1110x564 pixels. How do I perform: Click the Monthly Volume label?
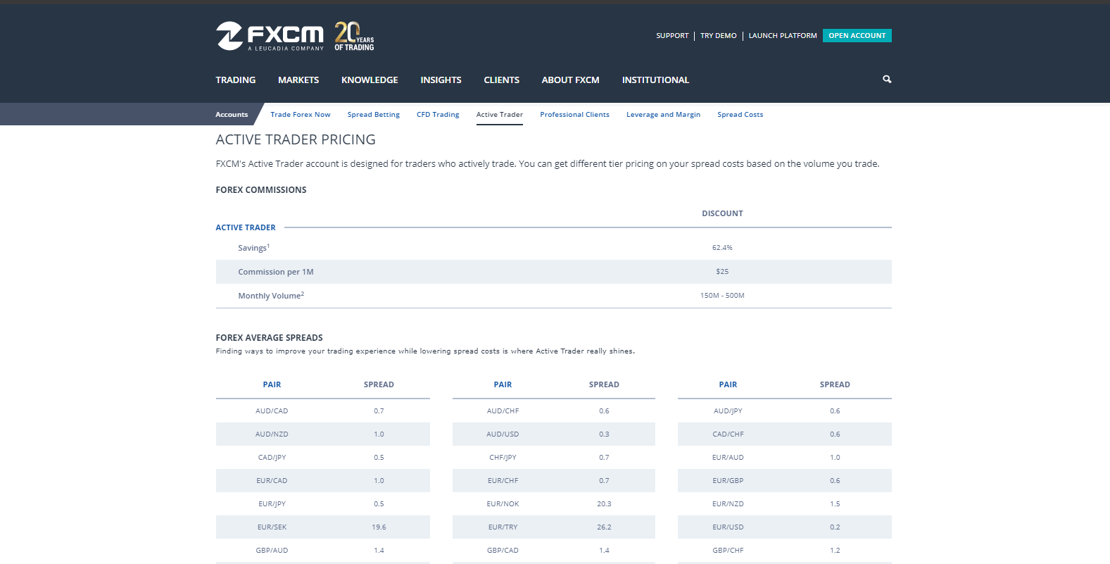point(271,296)
